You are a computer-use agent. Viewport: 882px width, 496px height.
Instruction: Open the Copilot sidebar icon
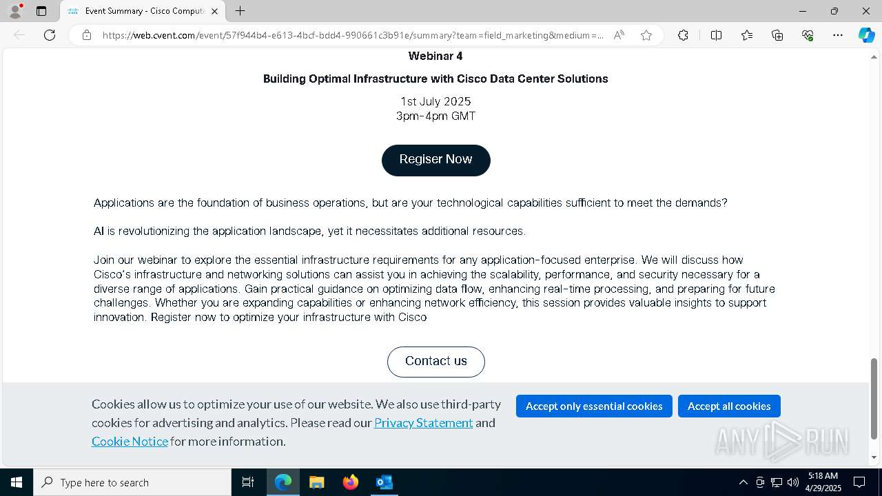[866, 35]
